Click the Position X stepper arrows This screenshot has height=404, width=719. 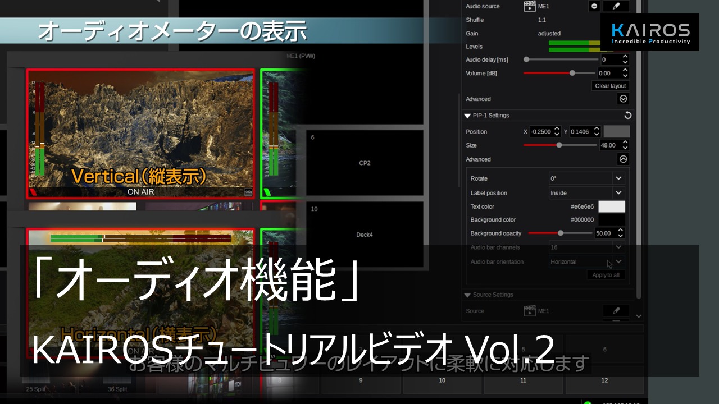coord(557,131)
